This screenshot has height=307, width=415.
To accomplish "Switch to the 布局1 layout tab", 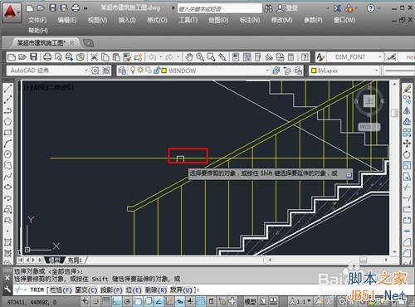I will [75, 261].
